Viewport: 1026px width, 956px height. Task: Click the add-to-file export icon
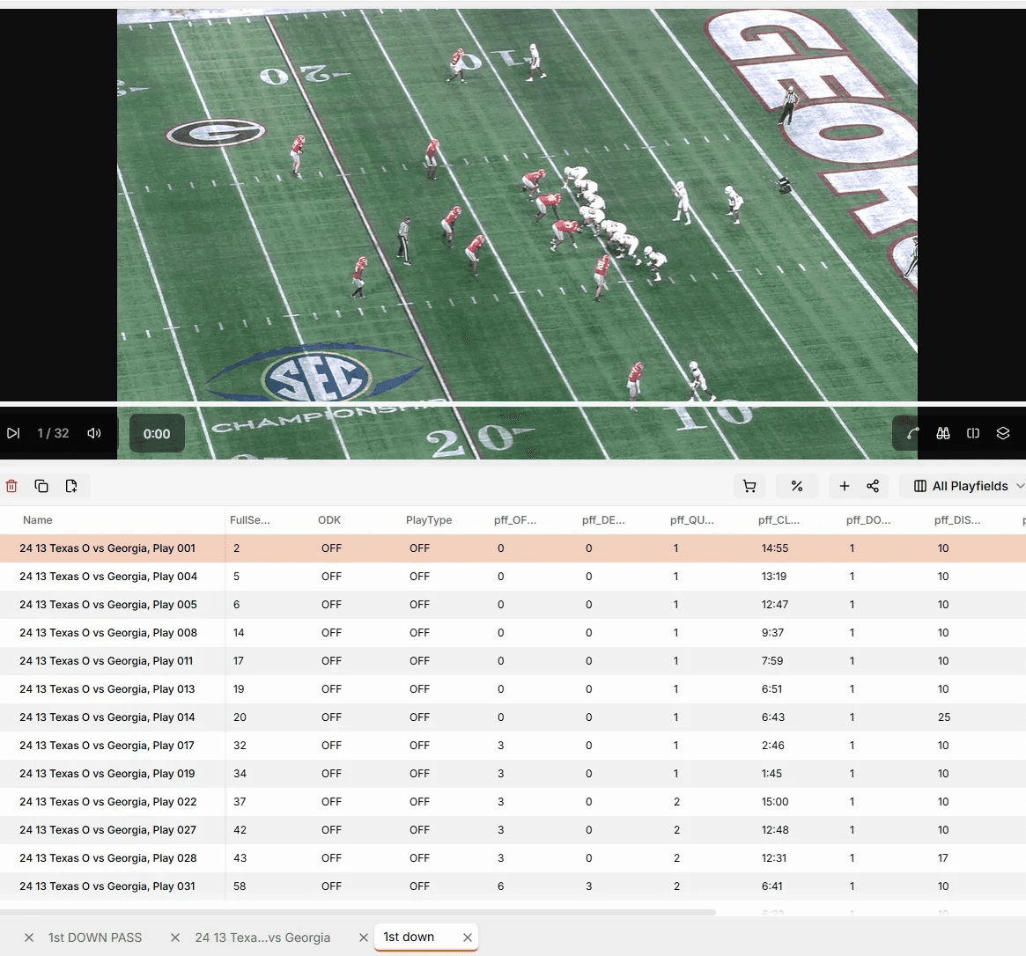click(71, 486)
